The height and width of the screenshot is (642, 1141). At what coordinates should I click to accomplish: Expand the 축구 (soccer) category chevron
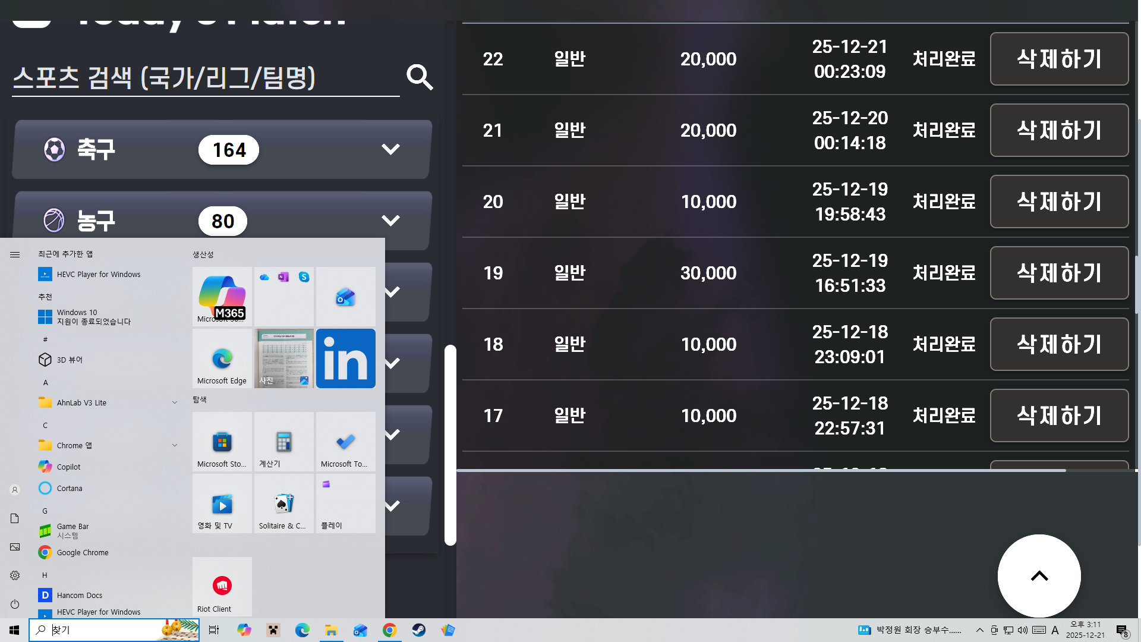390,149
